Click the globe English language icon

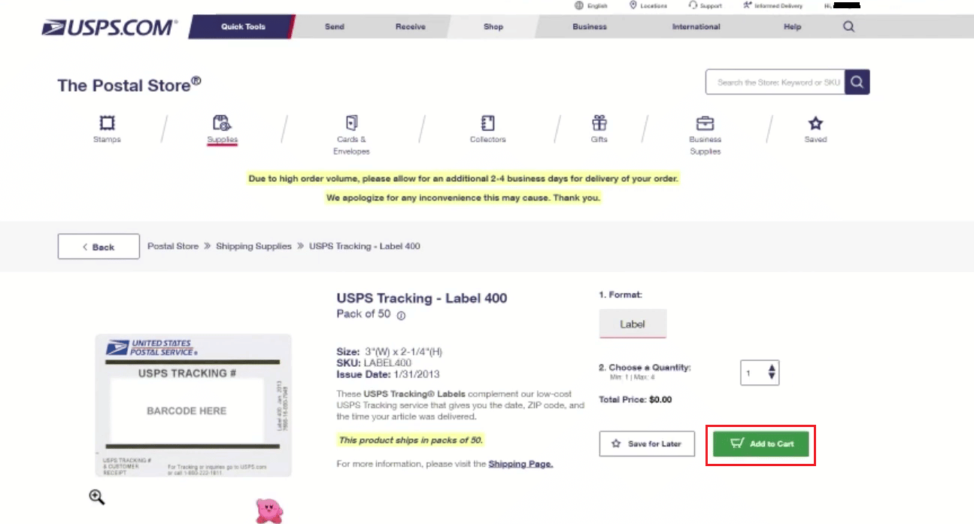(579, 5)
